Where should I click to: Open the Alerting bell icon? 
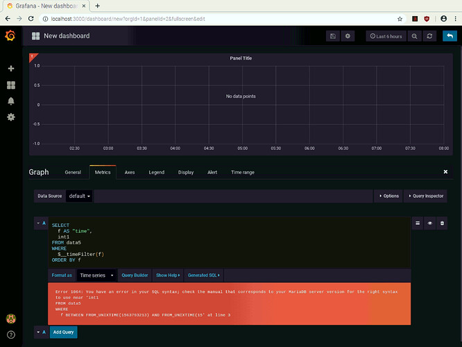click(x=11, y=101)
